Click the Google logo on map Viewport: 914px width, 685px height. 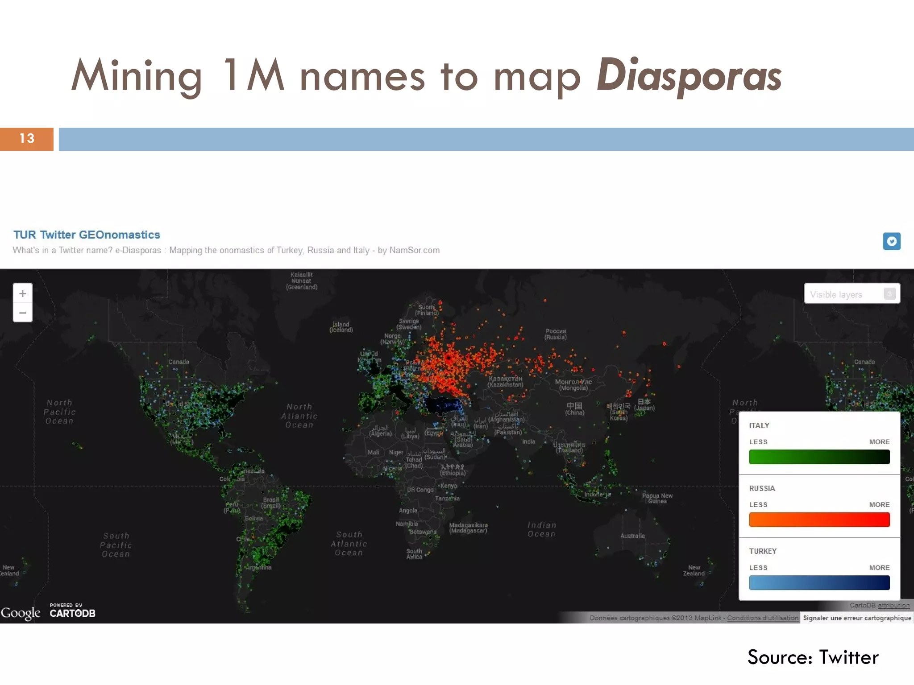coord(21,613)
